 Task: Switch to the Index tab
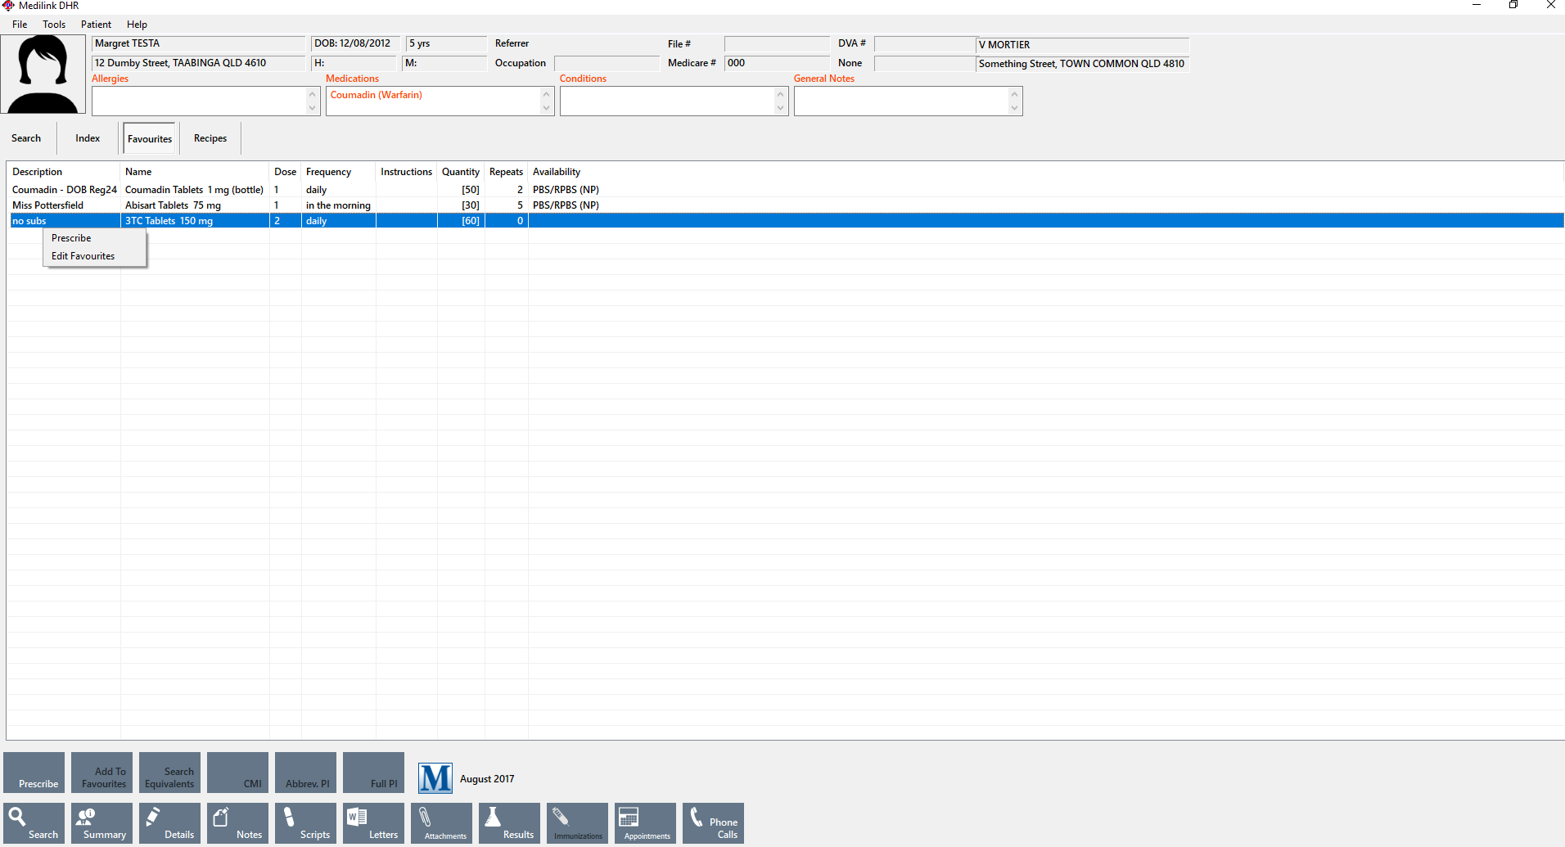[88, 138]
